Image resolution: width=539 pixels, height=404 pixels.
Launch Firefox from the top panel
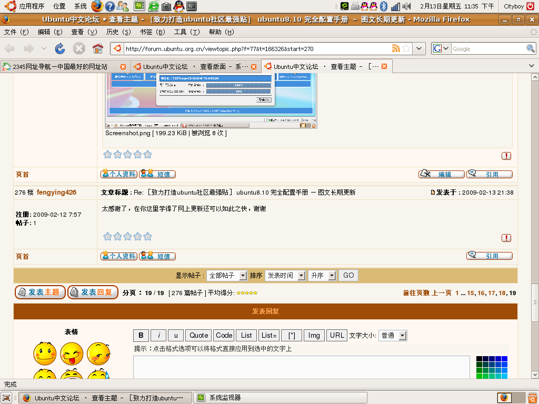pyautogui.click(x=97, y=6)
